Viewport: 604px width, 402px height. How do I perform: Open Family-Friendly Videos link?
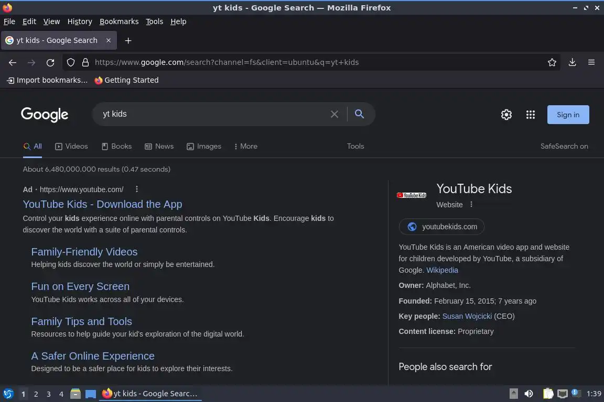[84, 252]
